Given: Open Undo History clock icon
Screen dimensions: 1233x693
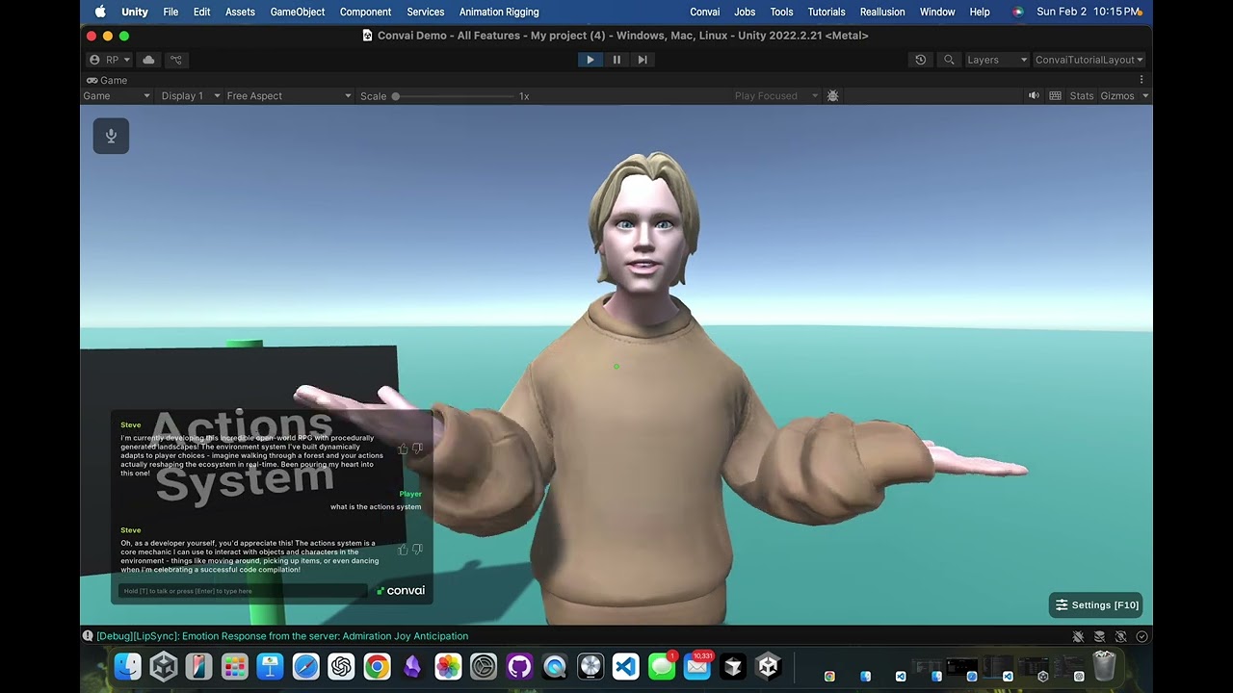Looking at the screenshot, I should click(x=921, y=60).
